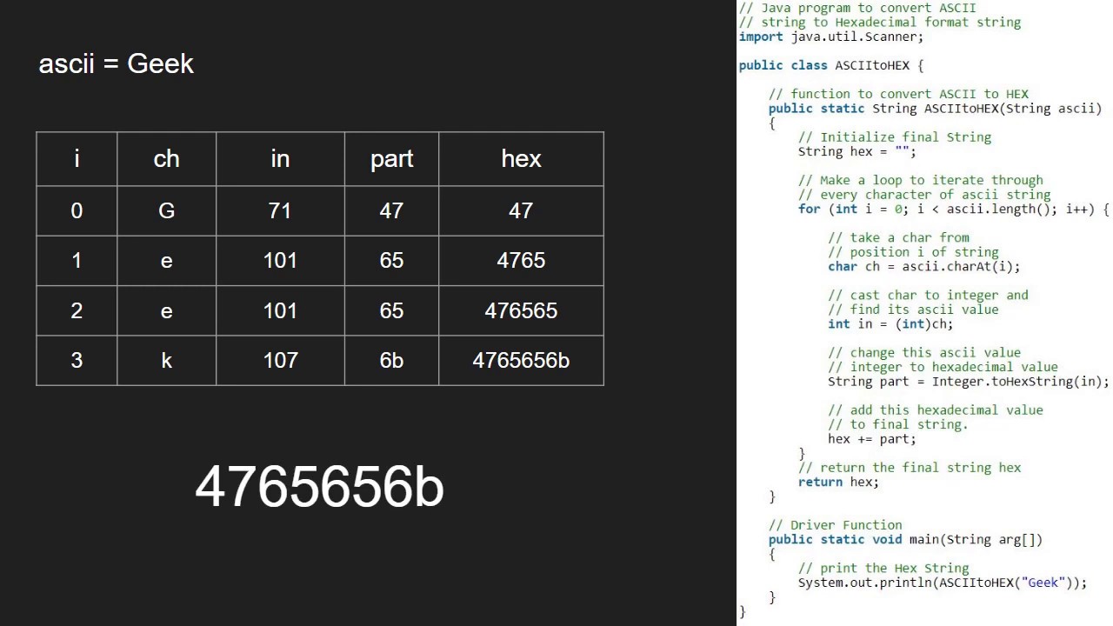Viewport: 1113px width, 626px height.
Task: Select the "ch" column header cell
Action: point(166,159)
